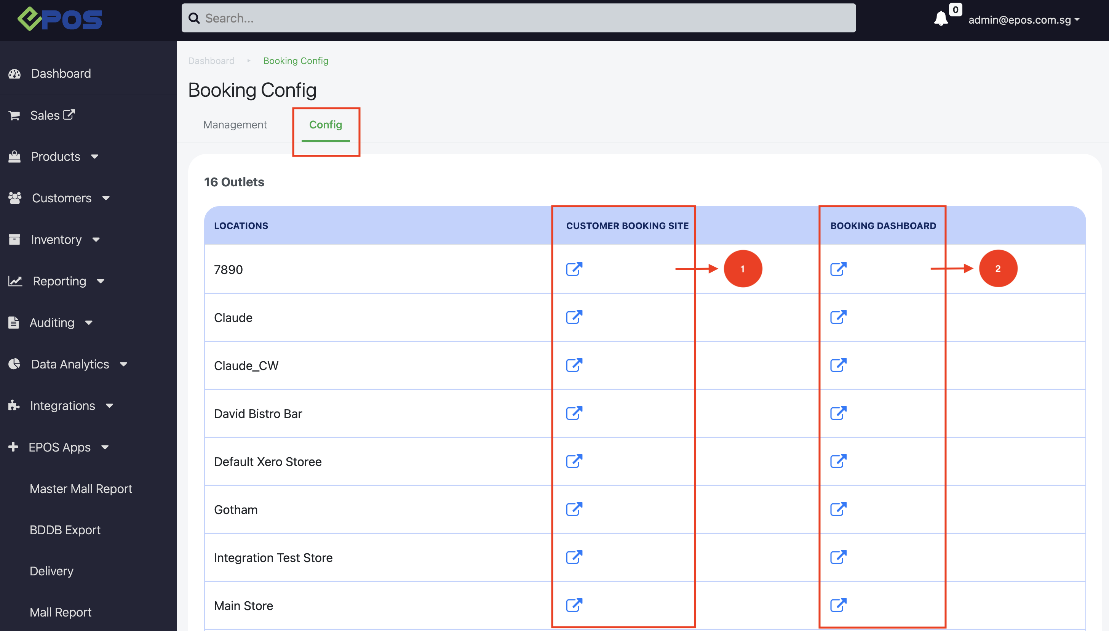1109x631 pixels.
Task: Open customer booking site for 7890
Action: click(574, 269)
